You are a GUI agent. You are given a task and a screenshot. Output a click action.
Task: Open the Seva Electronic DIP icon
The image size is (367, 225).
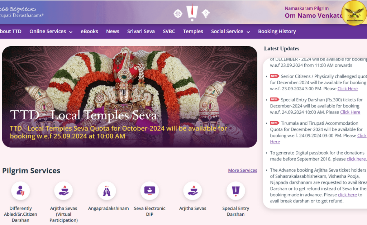pyautogui.click(x=149, y=191)
